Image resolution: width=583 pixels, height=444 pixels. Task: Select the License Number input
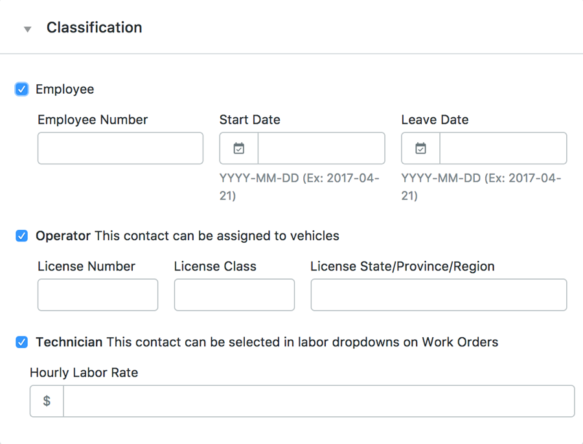(98, 294)
